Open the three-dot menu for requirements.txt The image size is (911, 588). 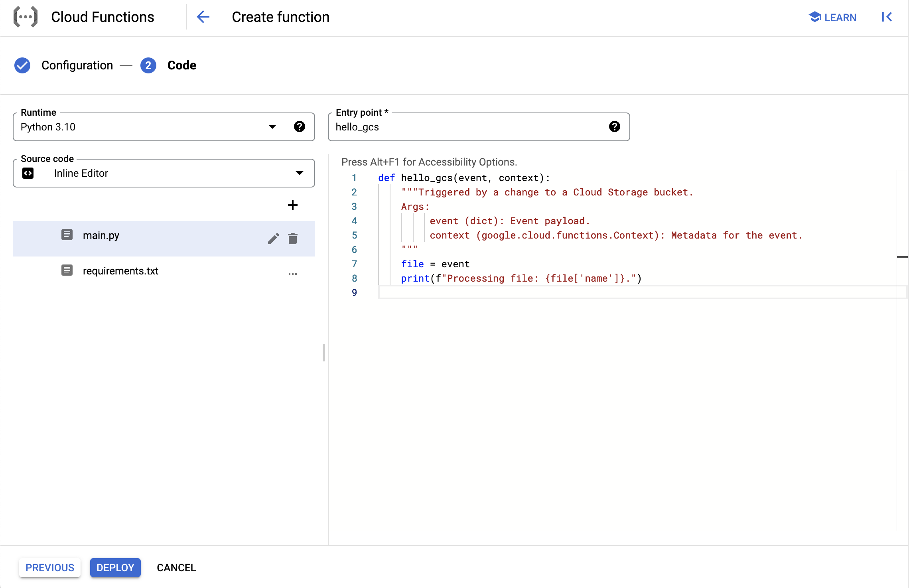[292, 274]
